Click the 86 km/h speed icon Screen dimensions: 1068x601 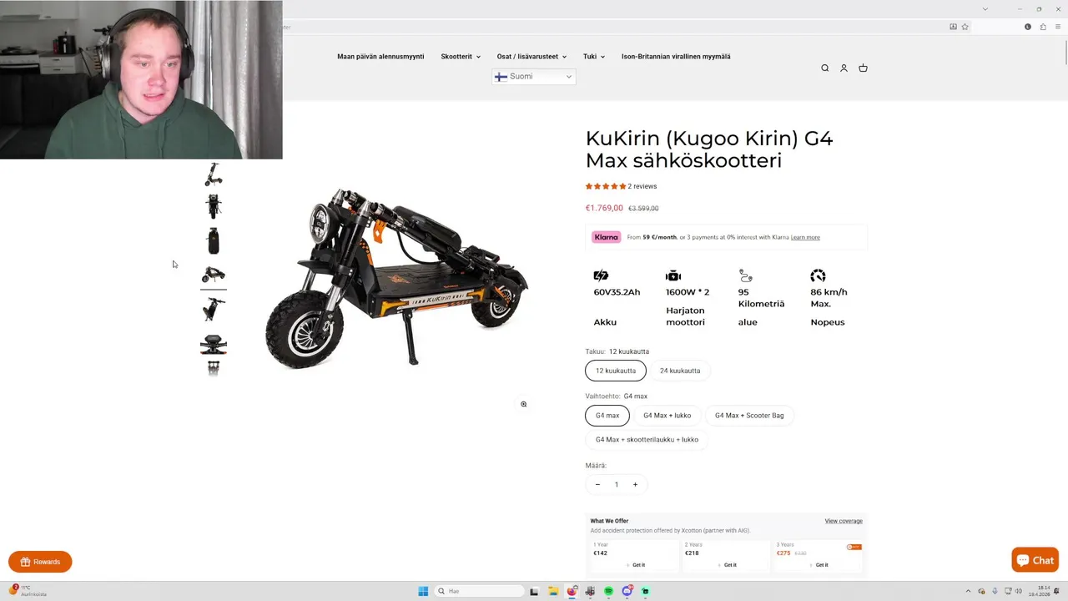click(x=818, y=275)
